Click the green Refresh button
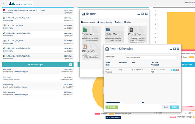The height and width of the screenshot is (124, 195). pos(112,107)
